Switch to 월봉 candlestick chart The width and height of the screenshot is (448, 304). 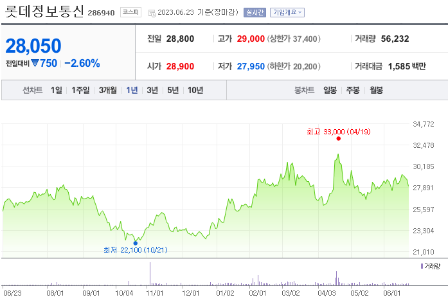(376, 90)
